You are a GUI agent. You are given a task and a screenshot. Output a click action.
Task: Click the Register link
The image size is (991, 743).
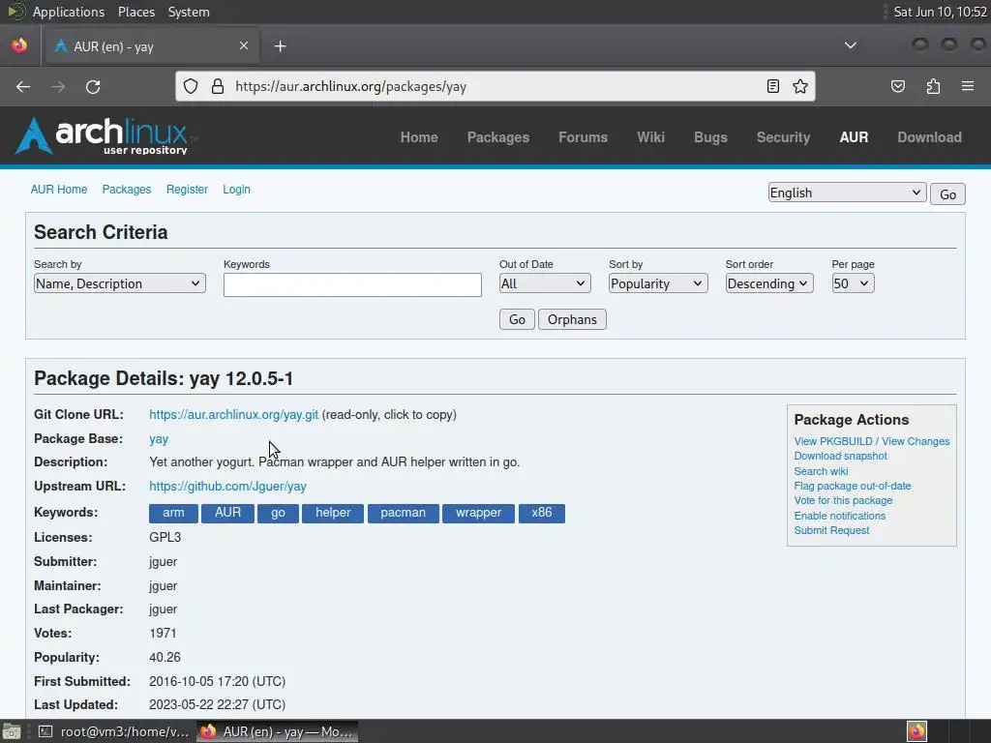pos(187,190)
